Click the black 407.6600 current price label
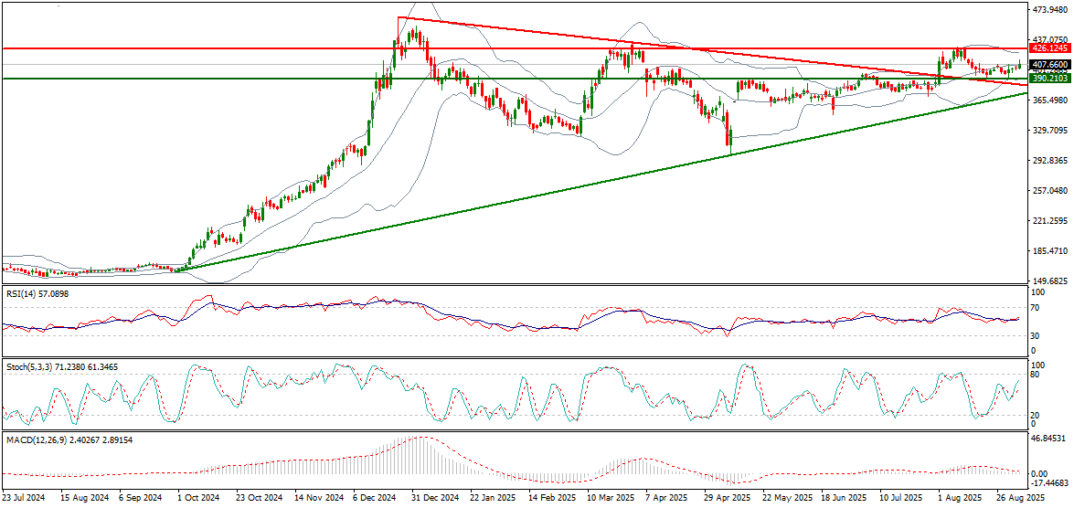This screenshot has height=508, width=1074. pyautogui.click(x=1049, y=65)
